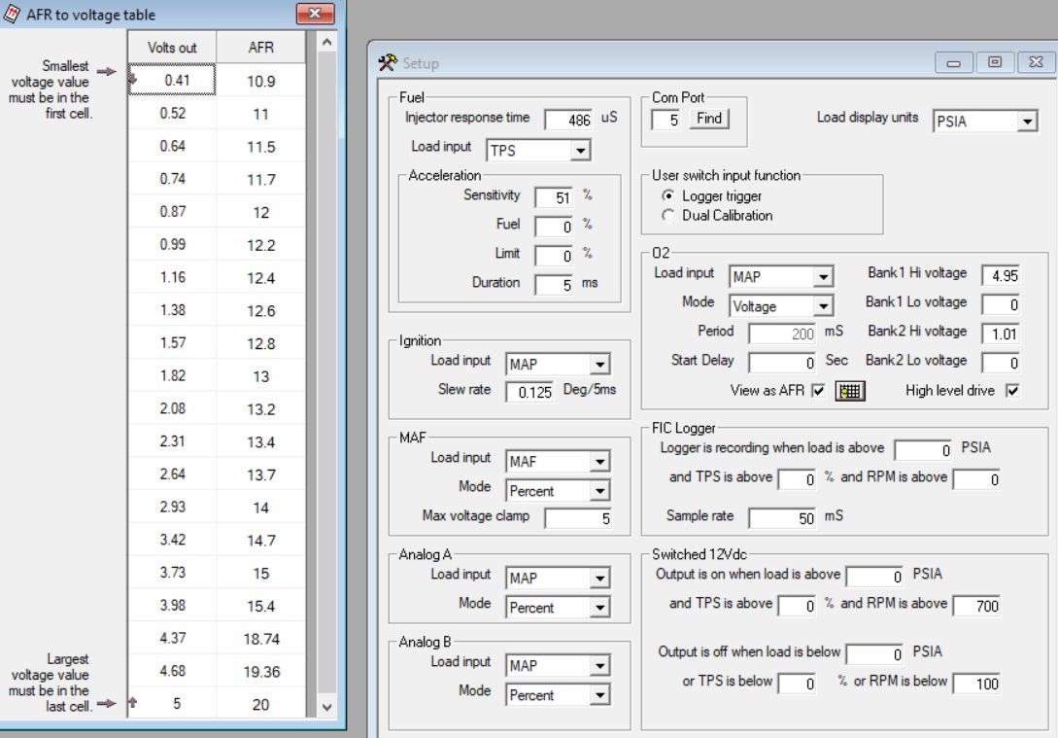The width and height of the screenshot is (1058, 738).
Task: Click the Max voltage clamp field
Action: tap(578, 518)
